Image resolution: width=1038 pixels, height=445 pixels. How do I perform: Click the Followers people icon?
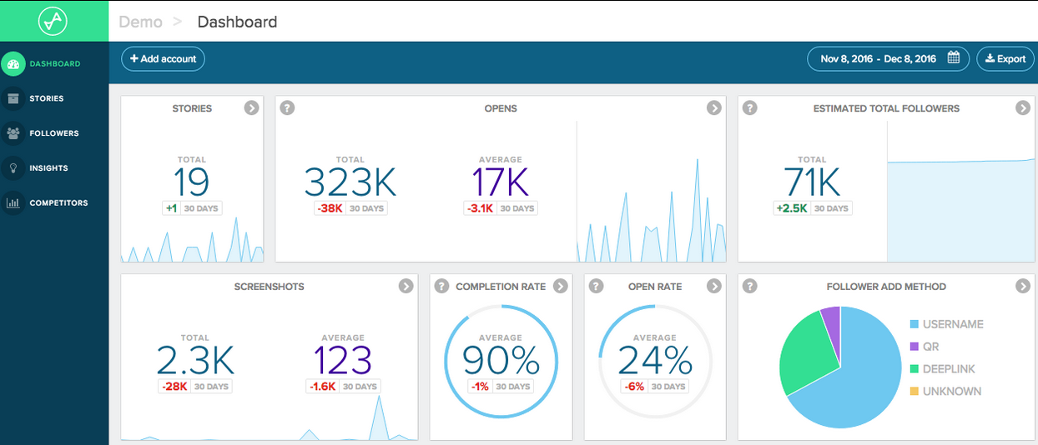13,133
